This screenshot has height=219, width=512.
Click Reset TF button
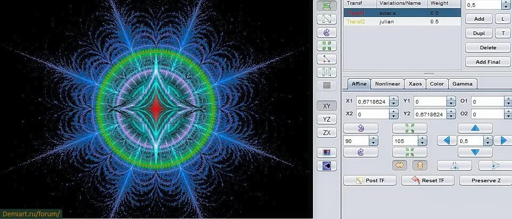pos(428,180)
